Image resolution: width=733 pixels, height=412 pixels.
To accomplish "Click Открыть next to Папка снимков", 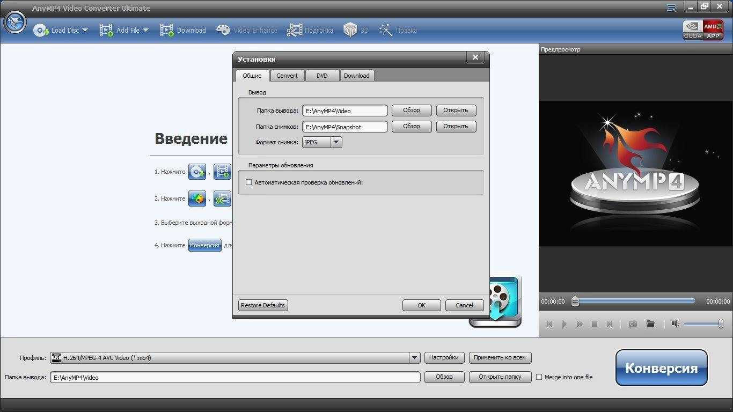I will click(456, 126).
